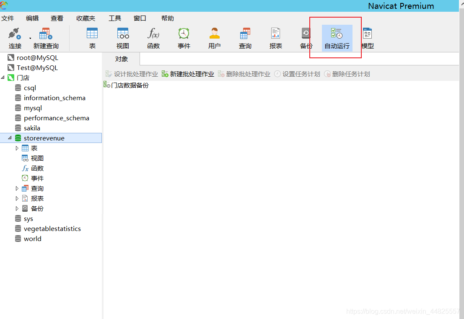The height and width of the screenshot is (319, 464).
Task: Select the storerevenue database
Action: click(x=51, y=138)
